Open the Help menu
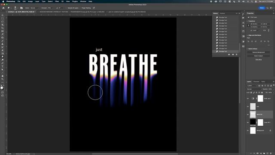Viewport: 275px width, 155px height. [x=90, y=1]
